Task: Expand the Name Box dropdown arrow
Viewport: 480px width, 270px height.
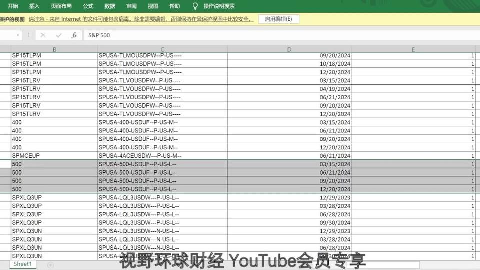Action: 18,35
